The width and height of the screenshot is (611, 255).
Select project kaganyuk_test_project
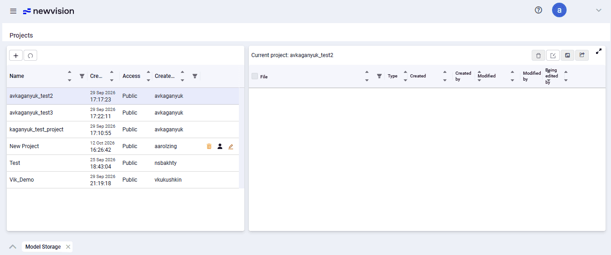coord(37,130)
